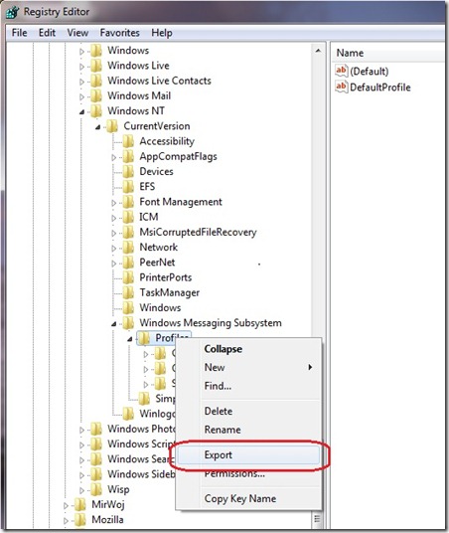Click the Wisp folder icon
449x533 pixels.
pos(96,489)
